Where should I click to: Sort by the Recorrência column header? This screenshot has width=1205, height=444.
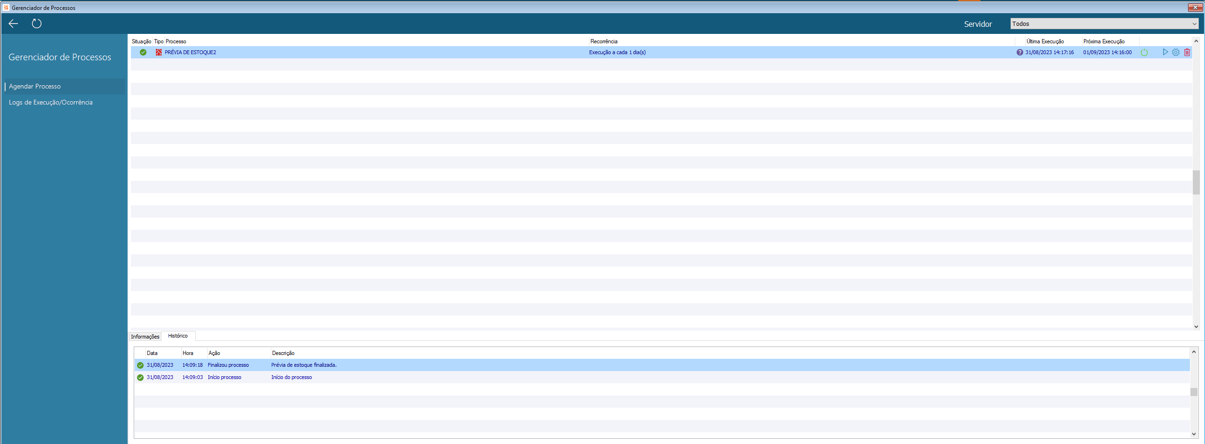coord(604,41)
